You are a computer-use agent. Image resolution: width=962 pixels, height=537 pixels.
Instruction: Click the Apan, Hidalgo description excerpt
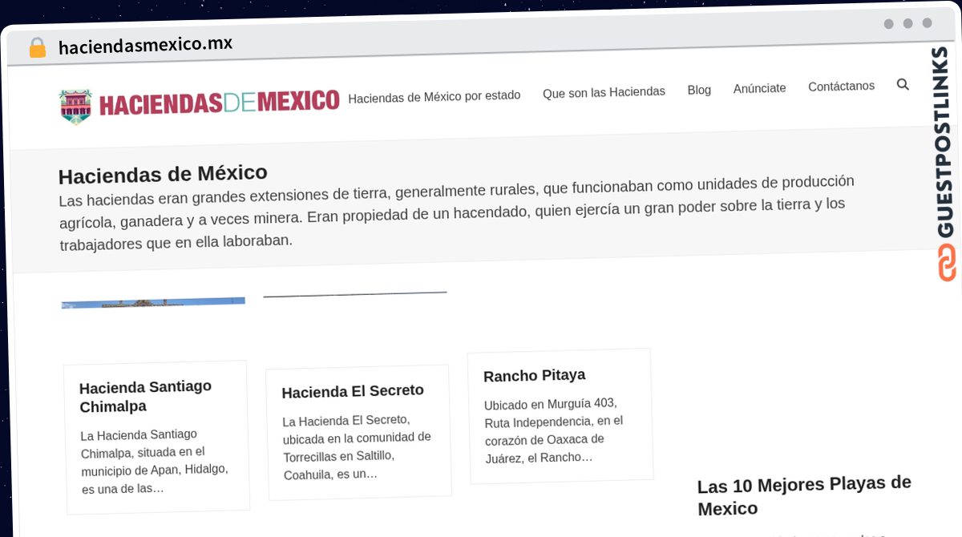pos(155,461)
